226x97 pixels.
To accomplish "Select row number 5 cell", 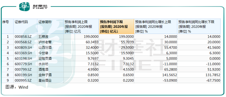I will [x=8, y=59].
